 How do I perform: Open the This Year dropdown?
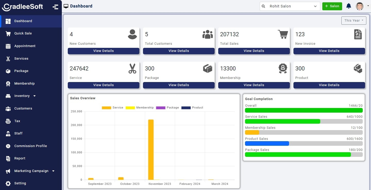click(353, 20)
